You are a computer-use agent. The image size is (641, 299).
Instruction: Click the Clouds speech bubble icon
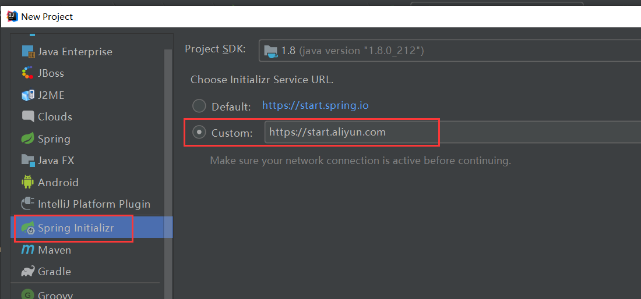(28, 117)
